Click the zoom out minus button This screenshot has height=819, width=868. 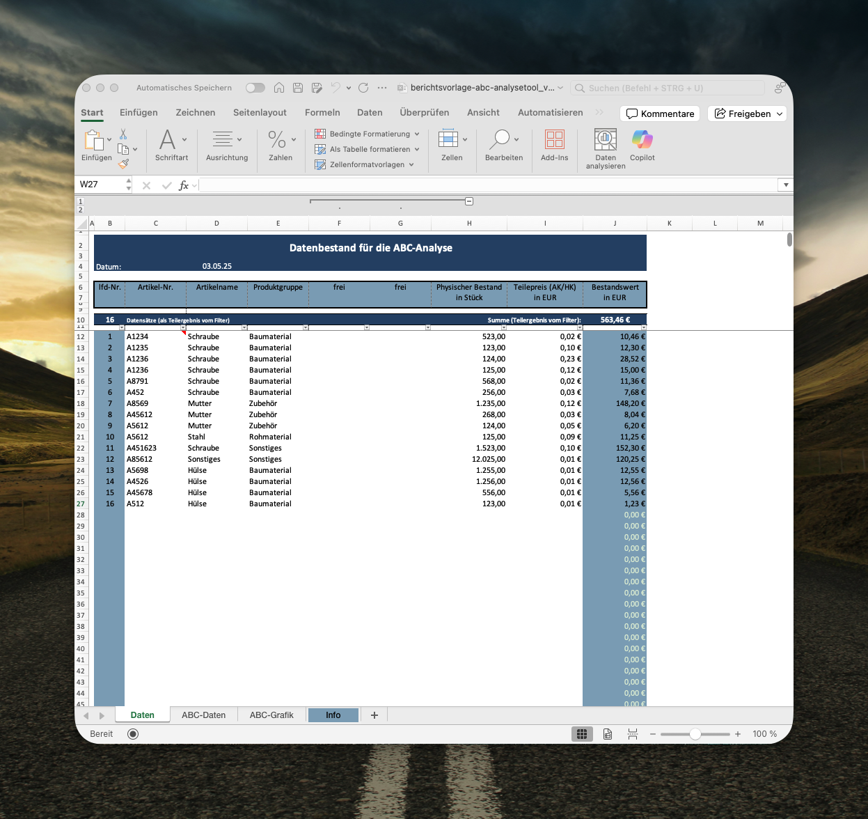click(653, 734)
